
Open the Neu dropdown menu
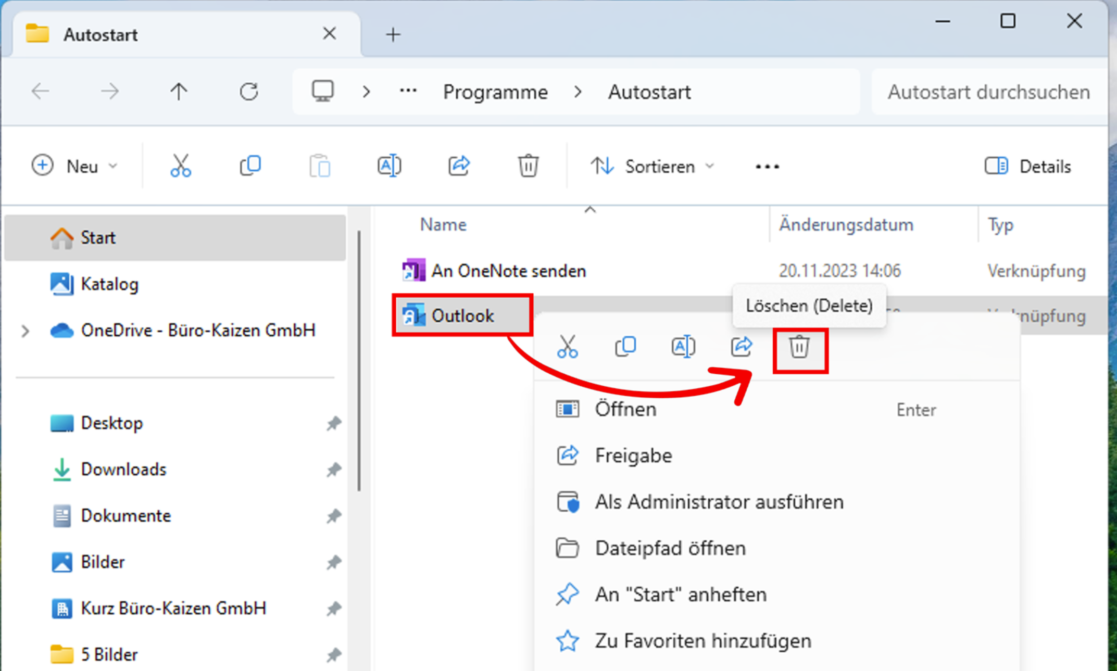click(74, 167)
